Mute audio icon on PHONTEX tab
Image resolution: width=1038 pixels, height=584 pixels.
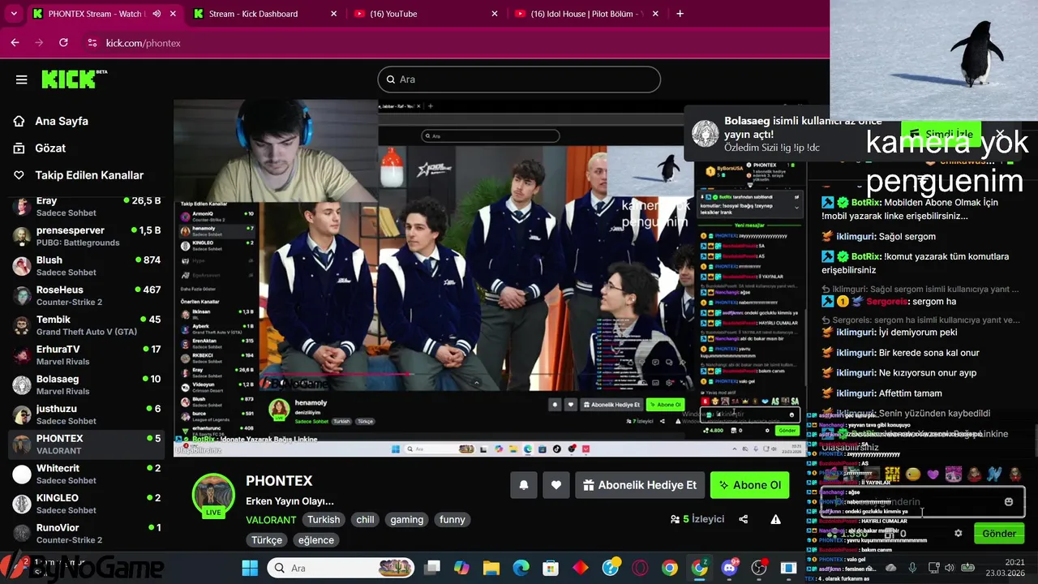pos(156,14)
